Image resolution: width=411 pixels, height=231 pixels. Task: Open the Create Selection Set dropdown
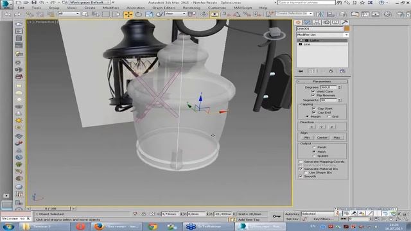(294, 13)
